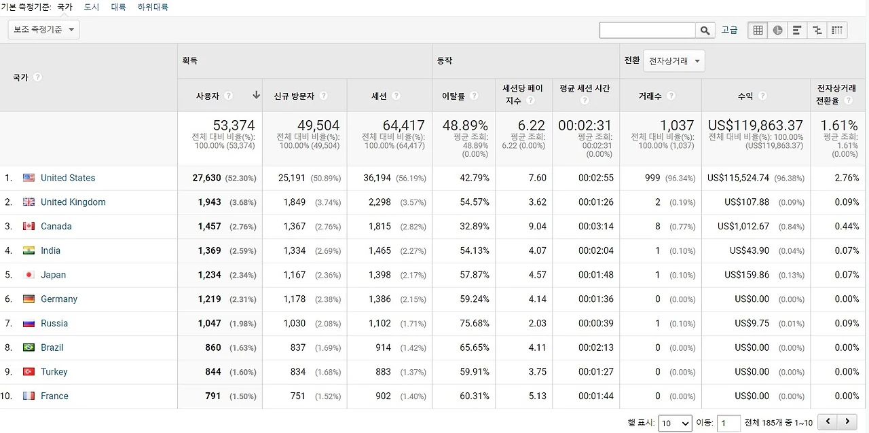This screenshot has width=869, height=433.
Task: Click Russia's session duration 00:00:39
Action: coord(596,324)
